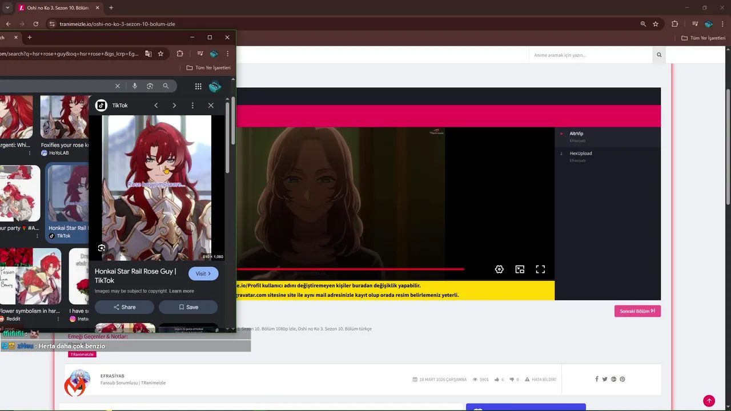
Task: Visit the TikTok source page
Action: [x=203, y=273]
